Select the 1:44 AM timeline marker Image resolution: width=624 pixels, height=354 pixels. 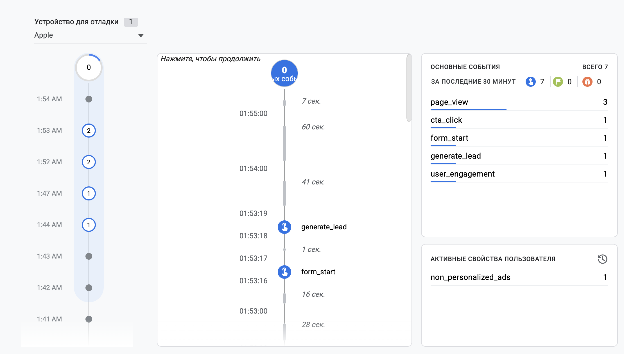[89, 225]
